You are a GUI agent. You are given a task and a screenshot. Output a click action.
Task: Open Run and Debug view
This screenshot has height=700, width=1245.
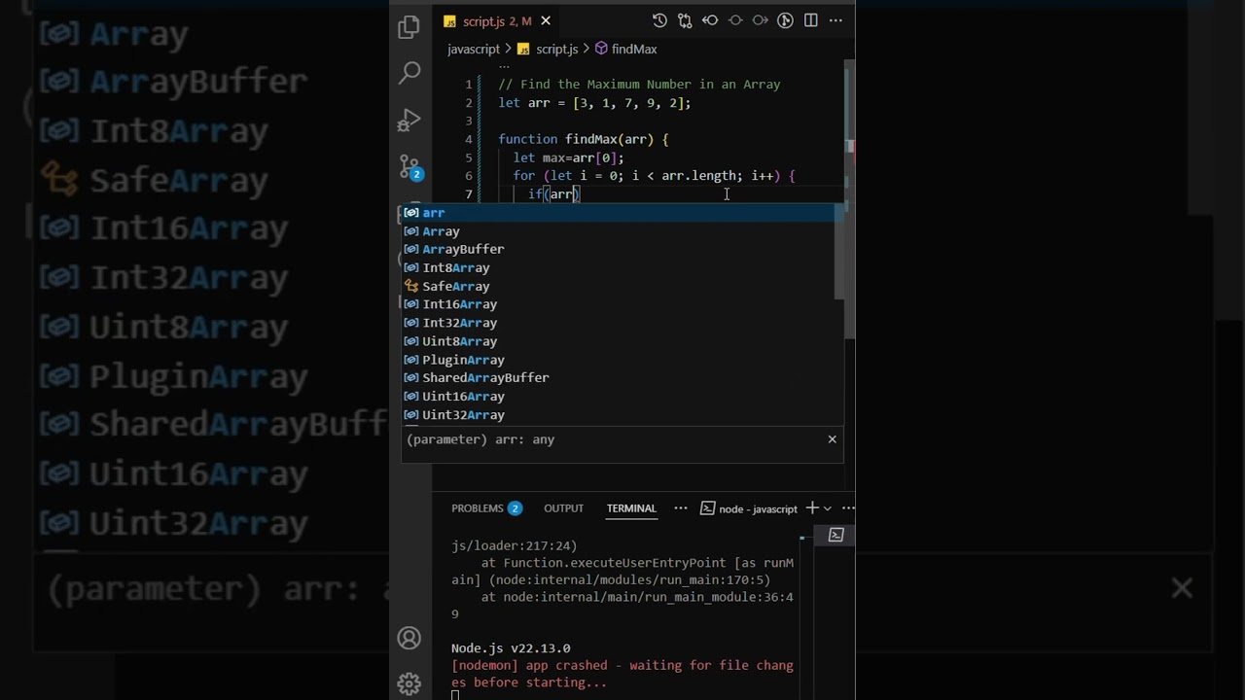click(x=409, y=121)
